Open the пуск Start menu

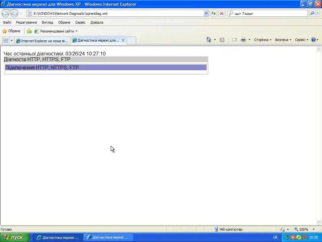(x=15, y=237)
